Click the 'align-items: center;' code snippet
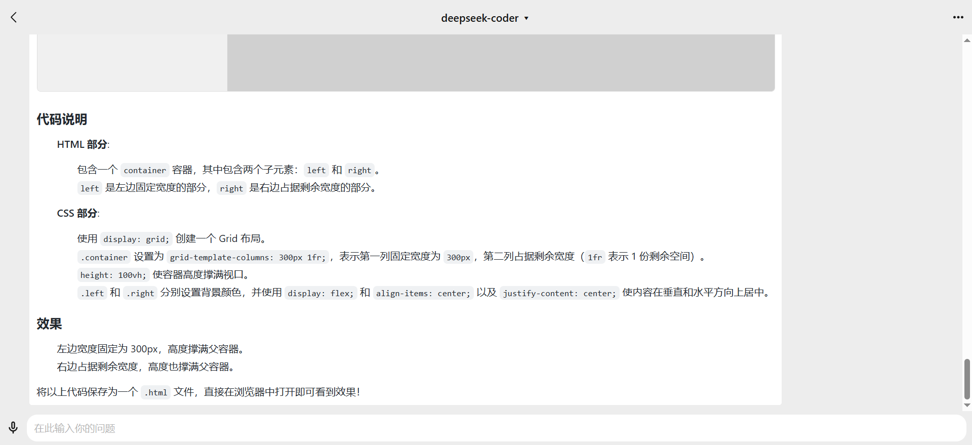Image resolution: width=972 pixels, height=445 pixels. point(423,293)
